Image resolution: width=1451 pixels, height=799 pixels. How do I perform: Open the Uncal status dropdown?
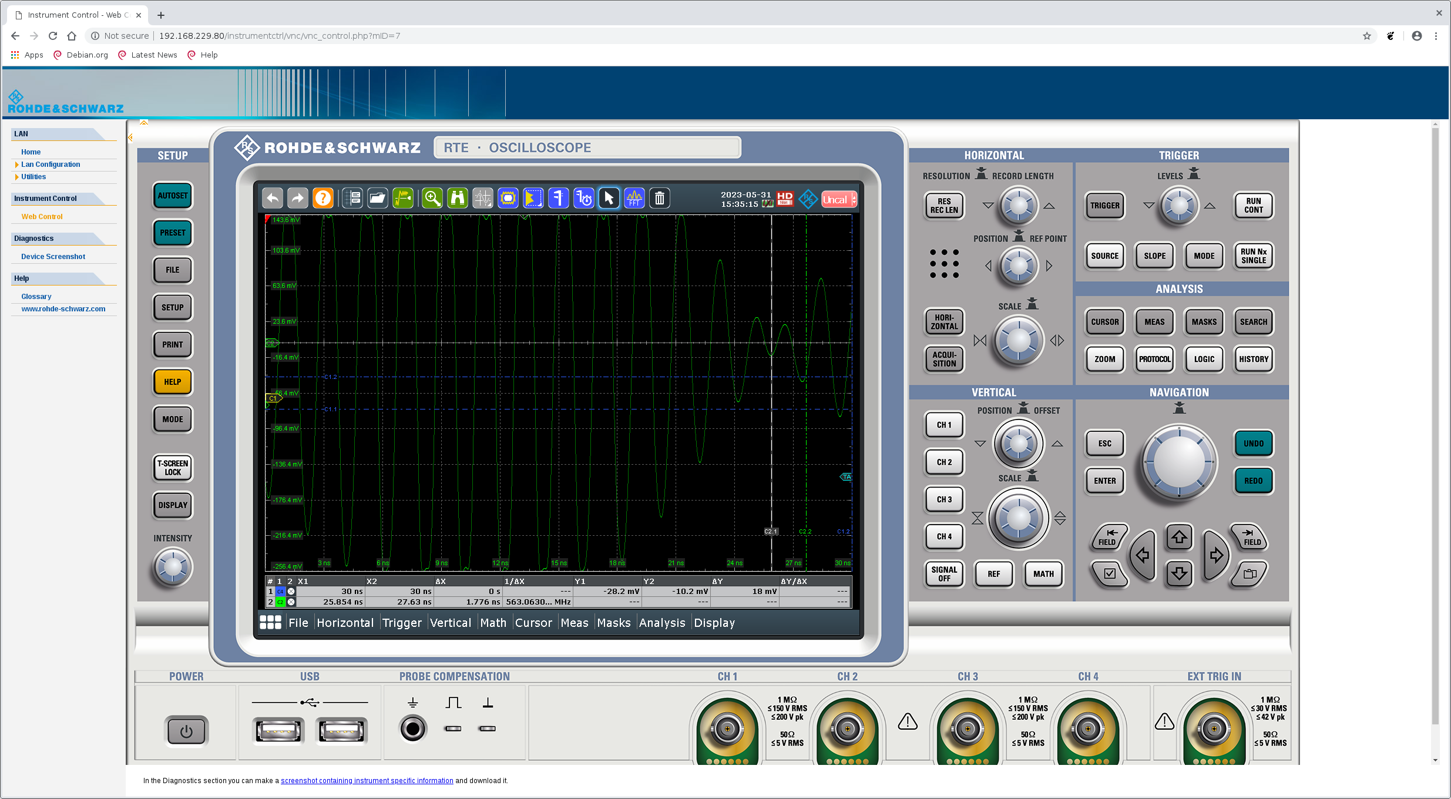pos(839,200)
